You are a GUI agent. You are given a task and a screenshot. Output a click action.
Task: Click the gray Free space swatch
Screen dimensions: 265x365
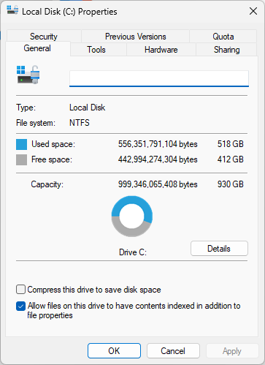(x=21, y=160)
